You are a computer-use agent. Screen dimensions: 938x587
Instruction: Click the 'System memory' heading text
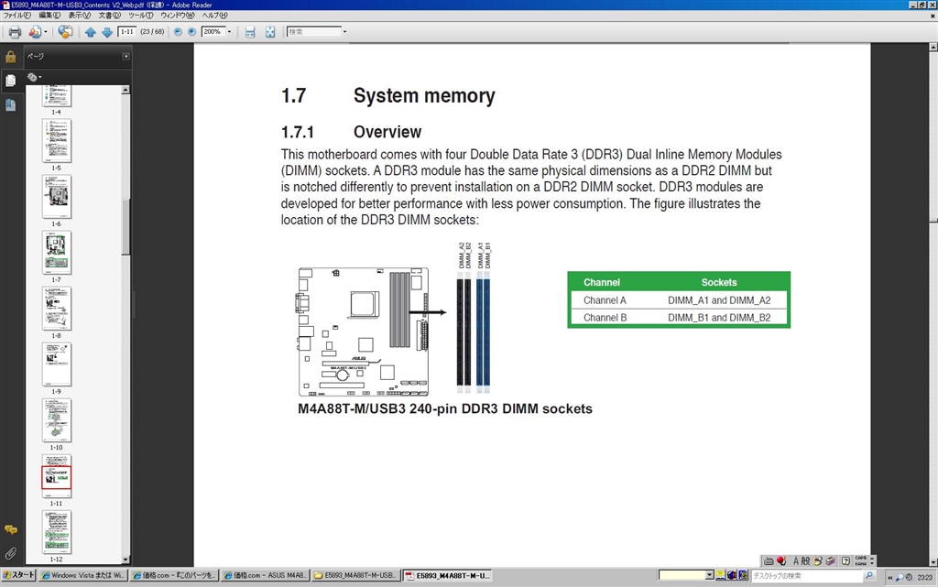[x=424, y=95]
